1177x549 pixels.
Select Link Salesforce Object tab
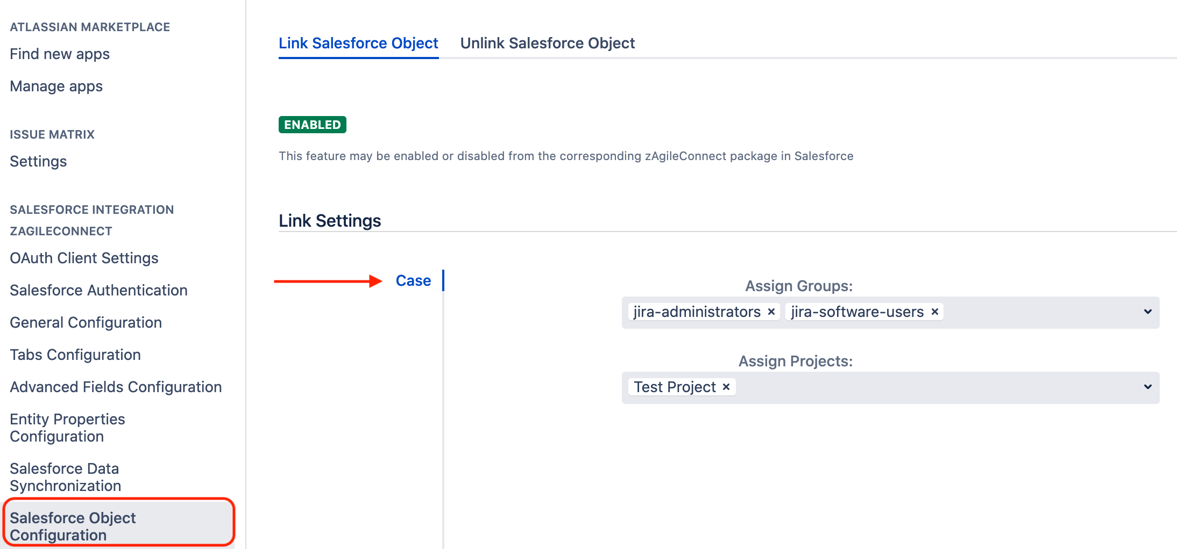[x=358, y=44]
